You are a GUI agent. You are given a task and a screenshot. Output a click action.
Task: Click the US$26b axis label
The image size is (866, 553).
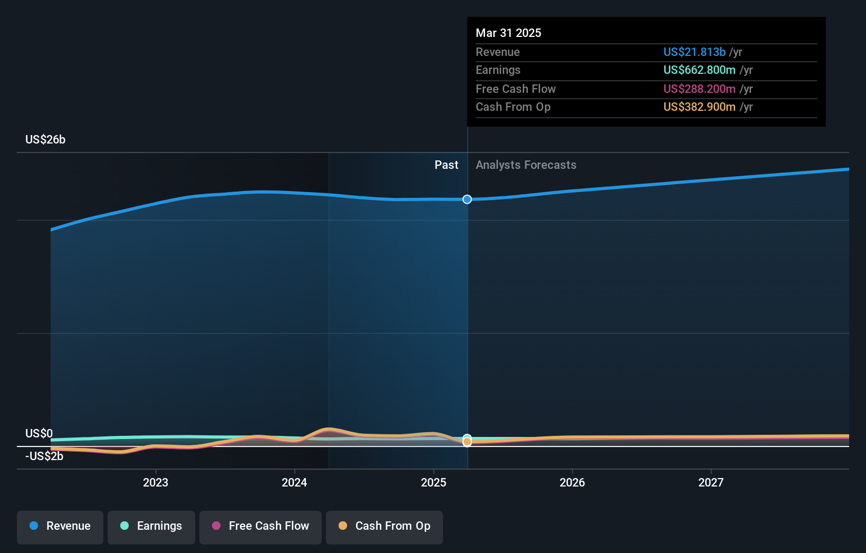point(45,139)
